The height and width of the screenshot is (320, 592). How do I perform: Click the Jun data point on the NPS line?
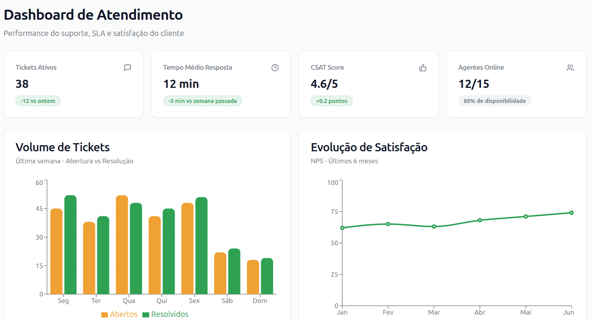coord(571,212)
